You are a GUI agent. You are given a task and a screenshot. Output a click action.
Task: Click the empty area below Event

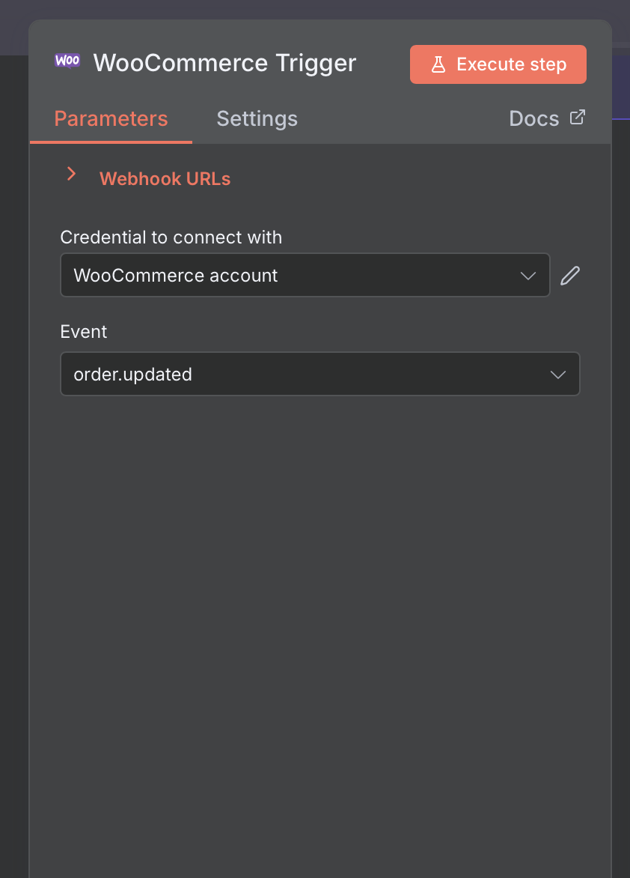[x=320, y=599]
